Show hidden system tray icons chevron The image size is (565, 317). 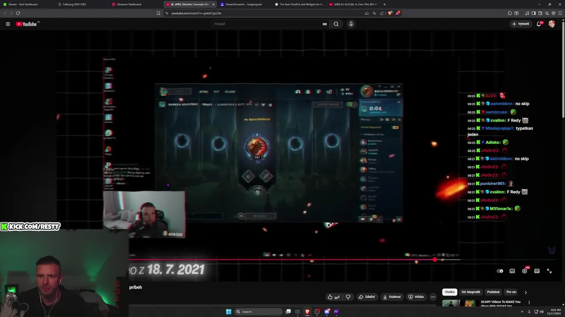point(522,312)
